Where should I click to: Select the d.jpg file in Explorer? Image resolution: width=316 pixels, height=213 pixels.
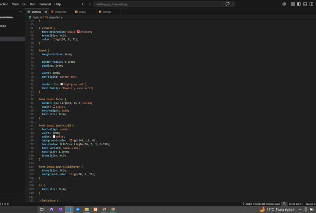click(3, 26)
